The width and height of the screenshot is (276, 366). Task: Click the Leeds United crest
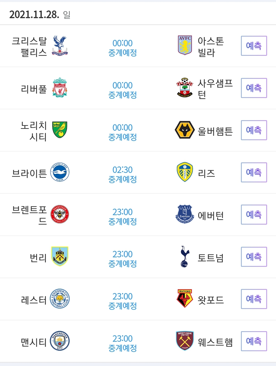(x=185, y=172)
